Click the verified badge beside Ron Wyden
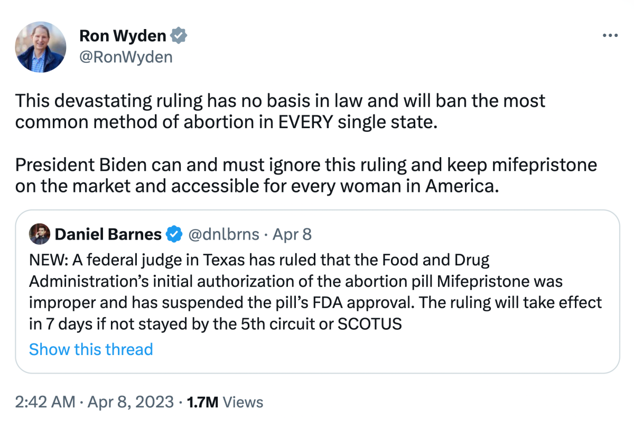The height and width of the screenshot is (421, 634). (x=179, y=36)
